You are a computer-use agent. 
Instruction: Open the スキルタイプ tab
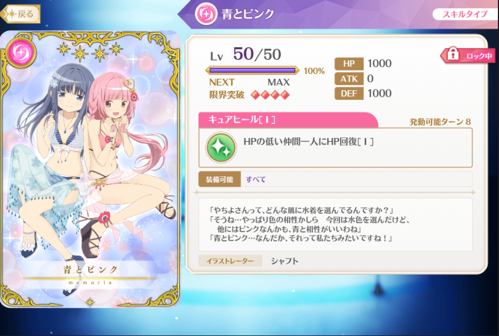[465, 15]
